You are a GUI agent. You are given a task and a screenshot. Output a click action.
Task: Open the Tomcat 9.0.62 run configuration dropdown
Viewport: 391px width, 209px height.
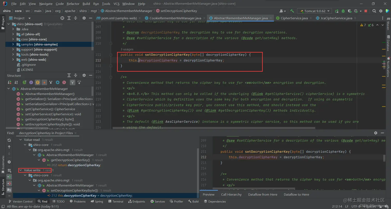314,11
